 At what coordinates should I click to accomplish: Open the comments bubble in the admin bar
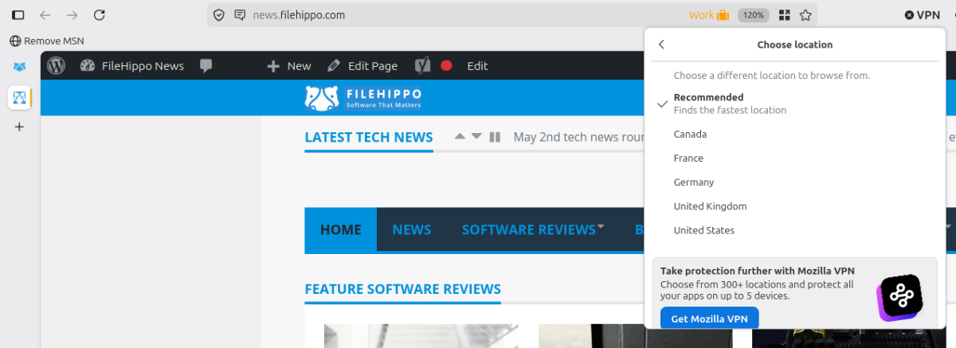click(x=206, y=66)
